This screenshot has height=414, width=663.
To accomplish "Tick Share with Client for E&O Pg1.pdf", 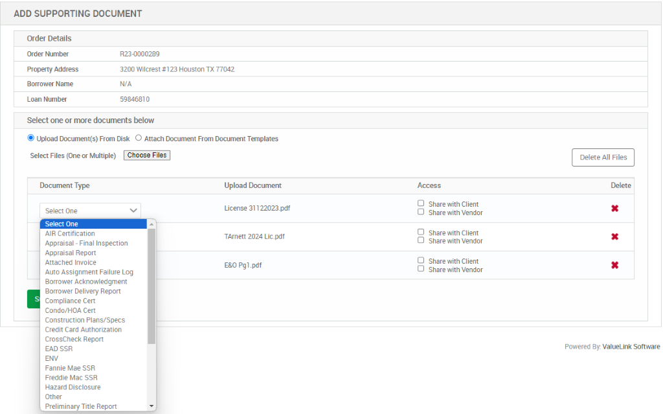I will tap(421, 260).
